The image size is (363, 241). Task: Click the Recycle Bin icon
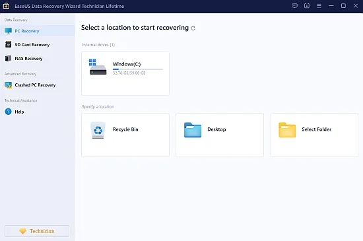coord(98,130)
